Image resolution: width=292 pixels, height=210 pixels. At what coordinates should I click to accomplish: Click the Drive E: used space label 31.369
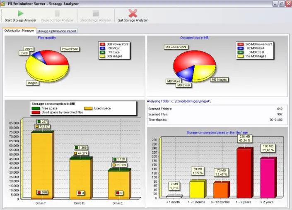119,165
